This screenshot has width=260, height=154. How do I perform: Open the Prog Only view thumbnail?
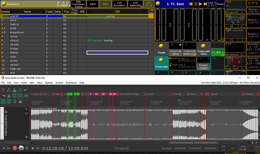[235, 63]
